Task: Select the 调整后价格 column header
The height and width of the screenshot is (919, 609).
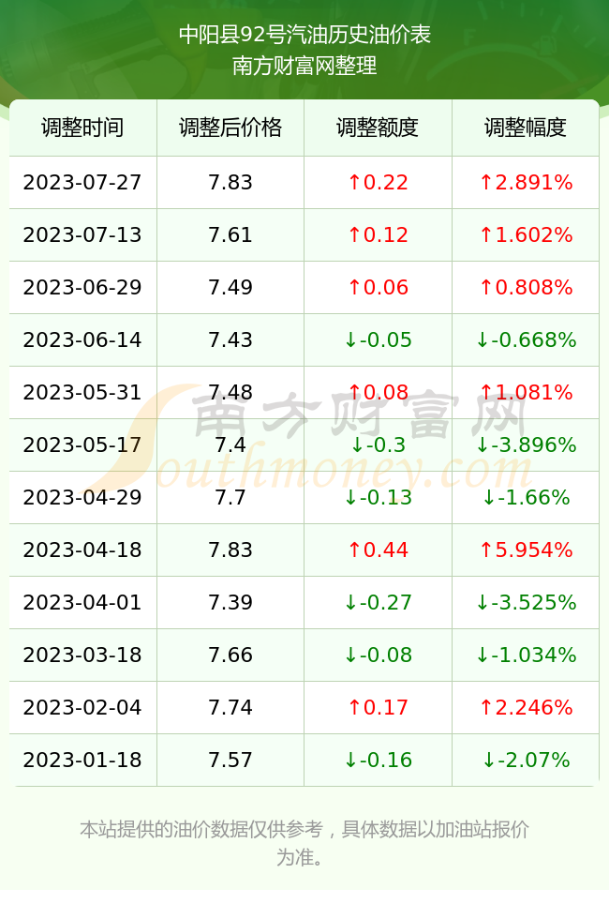Action: (230, 128)
